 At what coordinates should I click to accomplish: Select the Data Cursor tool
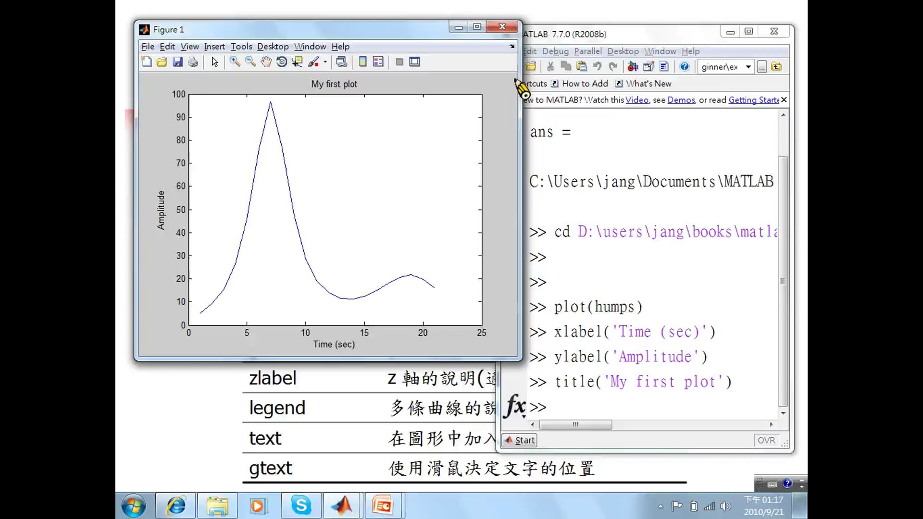click(x=297, y=62)
